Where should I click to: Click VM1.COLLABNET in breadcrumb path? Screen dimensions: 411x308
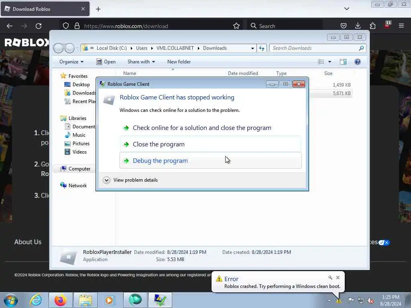click(175, 48)
